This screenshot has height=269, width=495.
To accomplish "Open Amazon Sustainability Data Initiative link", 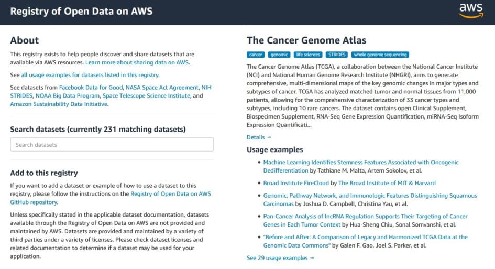I will pos(59,104).
